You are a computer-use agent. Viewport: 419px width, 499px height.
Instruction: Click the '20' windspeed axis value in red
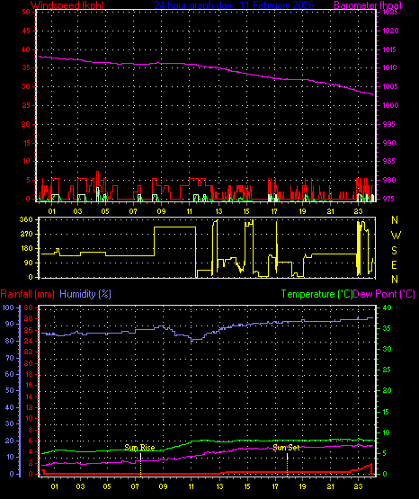[x=26, y=124]
